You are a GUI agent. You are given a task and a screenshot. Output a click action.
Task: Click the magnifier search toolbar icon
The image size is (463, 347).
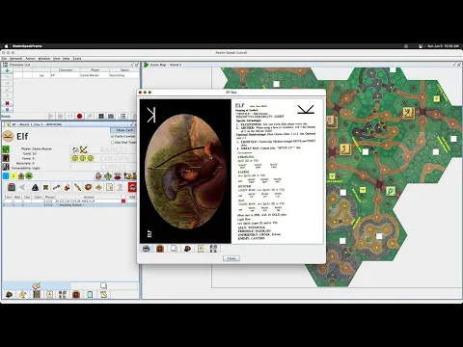point(90,116)
